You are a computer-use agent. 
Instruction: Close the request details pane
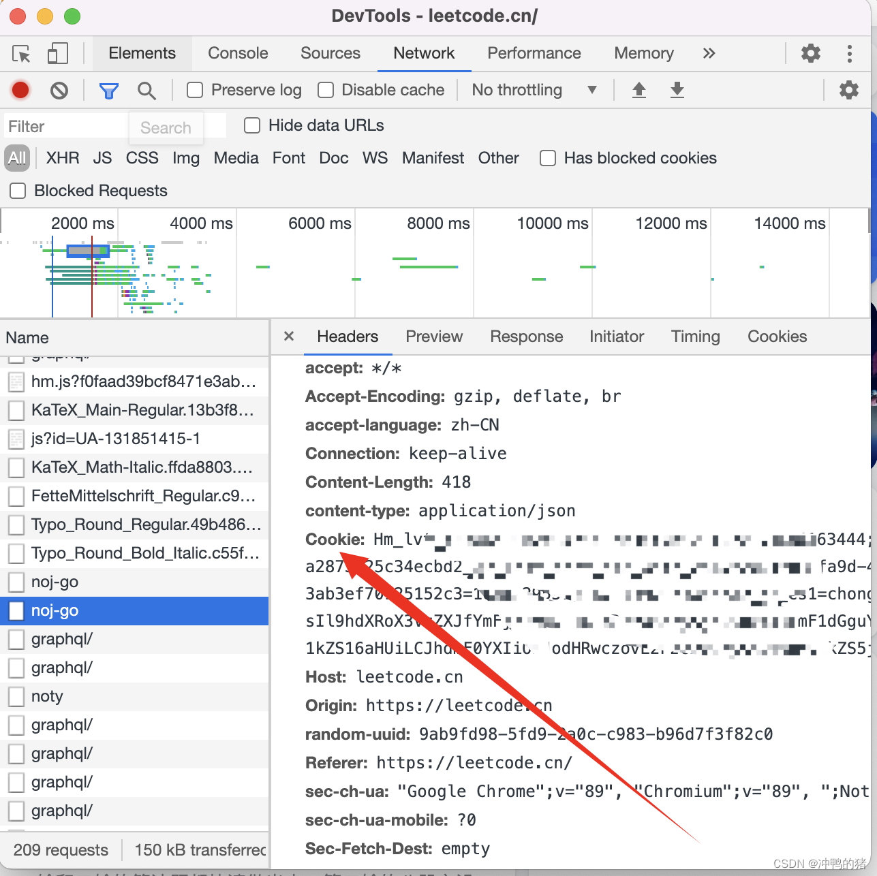click(289, 337)
